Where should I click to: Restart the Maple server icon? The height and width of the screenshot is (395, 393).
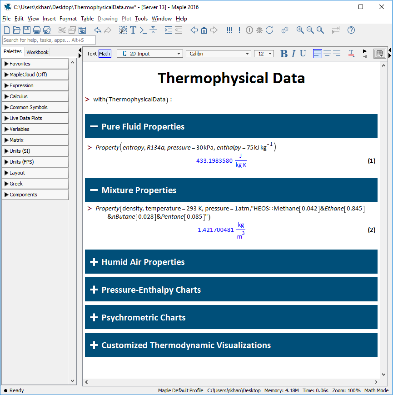coord(269,30)
